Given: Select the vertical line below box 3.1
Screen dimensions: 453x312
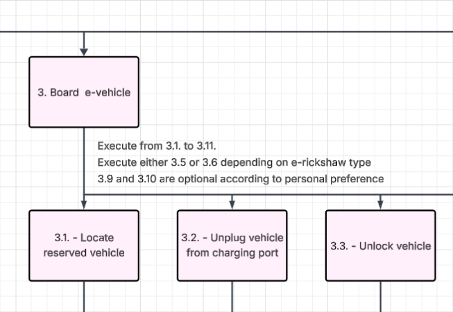Looking at the screenshot, I should pyautogui.click(x=84, y=297).
